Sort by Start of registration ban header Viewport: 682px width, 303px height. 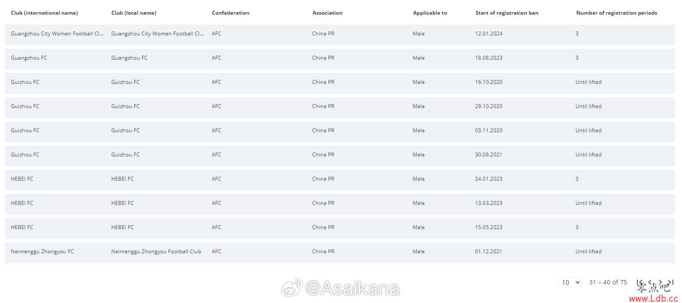[507, 13]
